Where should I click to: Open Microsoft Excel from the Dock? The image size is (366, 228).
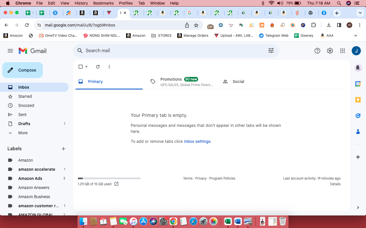click(228, 221)
